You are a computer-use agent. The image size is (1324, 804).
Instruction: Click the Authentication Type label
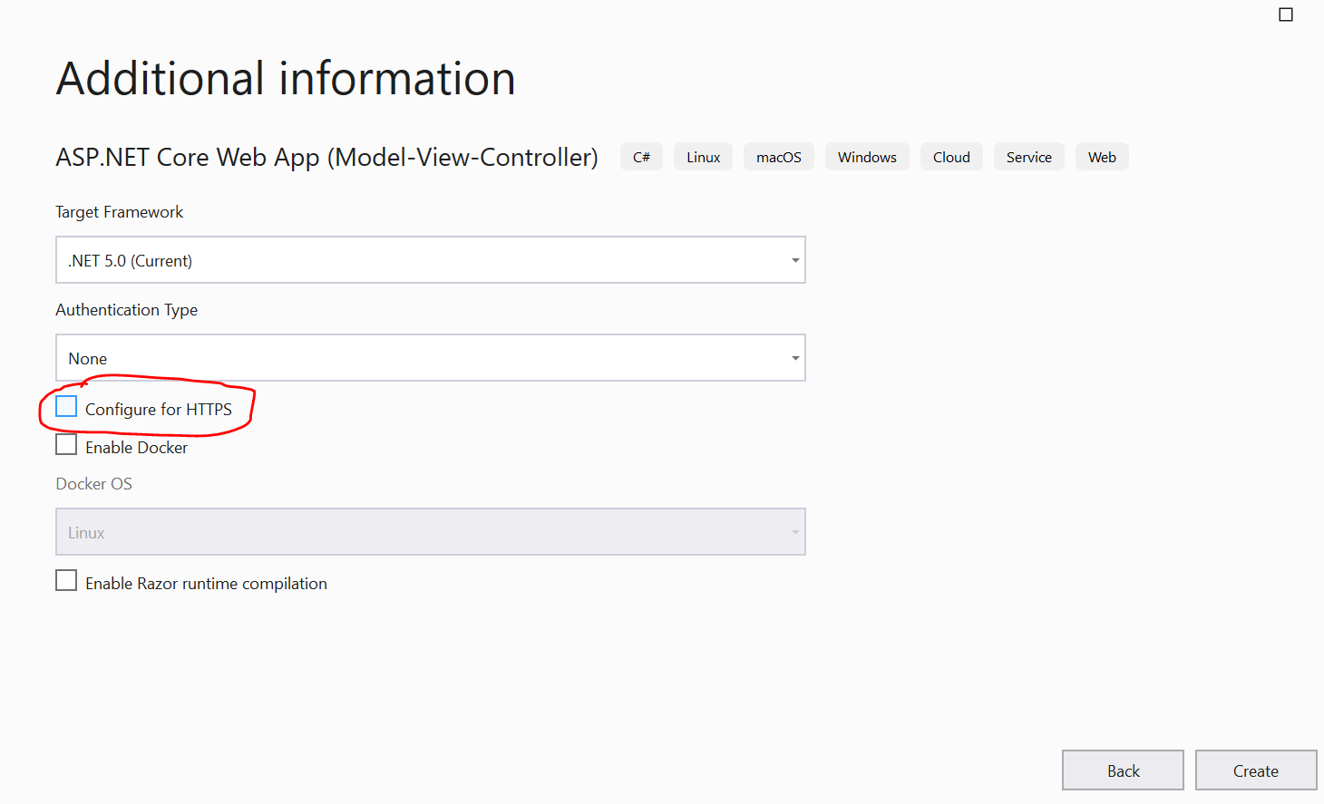click(x=126, y=310)
